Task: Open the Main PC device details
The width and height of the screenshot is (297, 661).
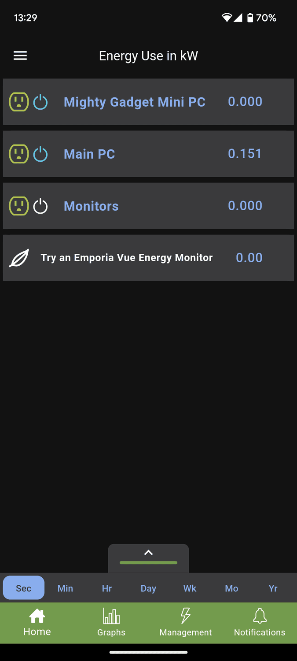Action: click(x=89, y=154)
